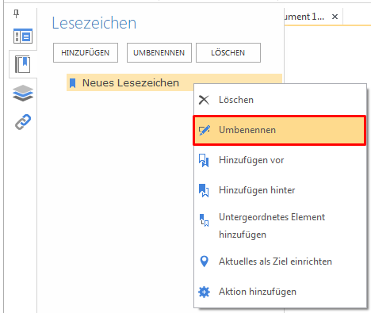Click the HINZUFÜGEN button

[x=86, y=53]
